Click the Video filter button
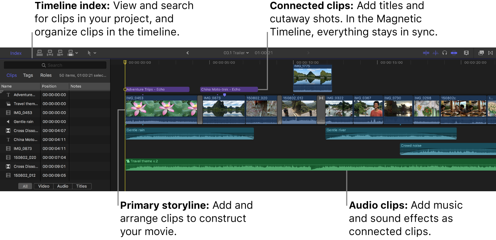Viewport: 496px width, 240px height. click(x=43, y=186)
